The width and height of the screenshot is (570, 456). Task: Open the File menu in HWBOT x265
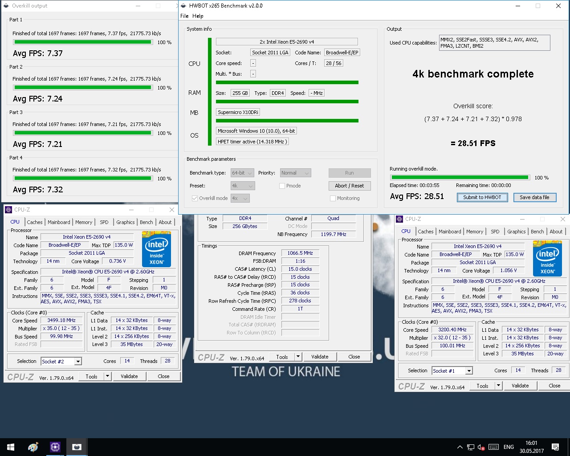[184, 16]
